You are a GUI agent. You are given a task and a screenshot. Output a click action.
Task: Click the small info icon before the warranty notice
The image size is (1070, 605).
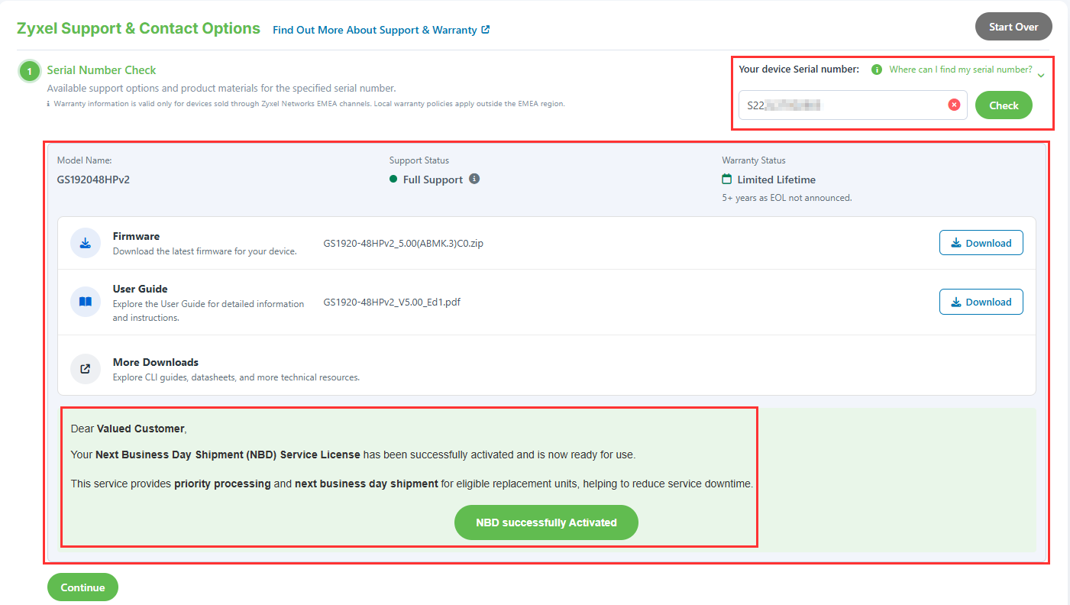coord(49,104)
